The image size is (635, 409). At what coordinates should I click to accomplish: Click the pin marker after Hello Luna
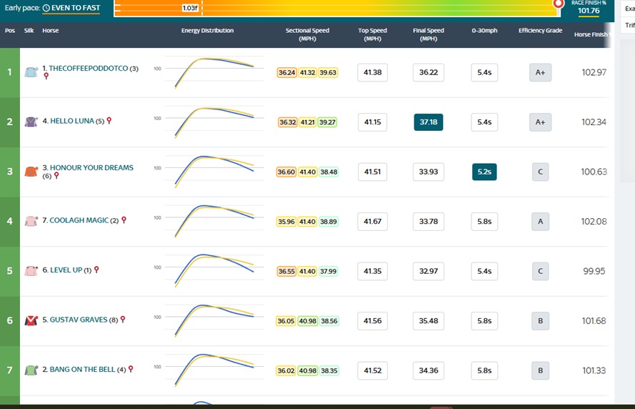109,121
